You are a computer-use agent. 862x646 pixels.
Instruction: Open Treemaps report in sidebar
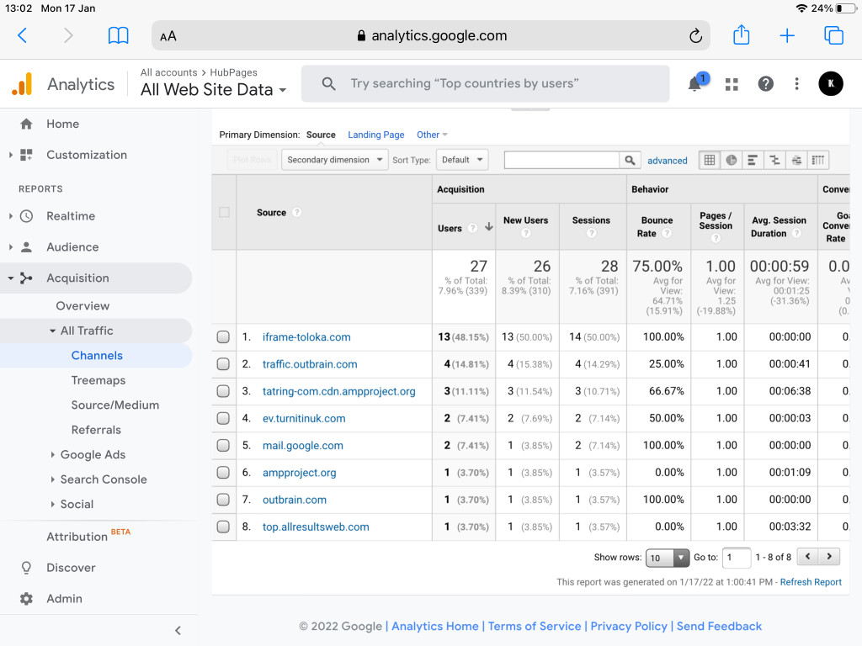(98, 380)
